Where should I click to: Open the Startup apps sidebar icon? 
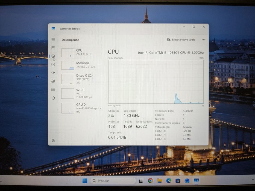click(x=53, y=73)
